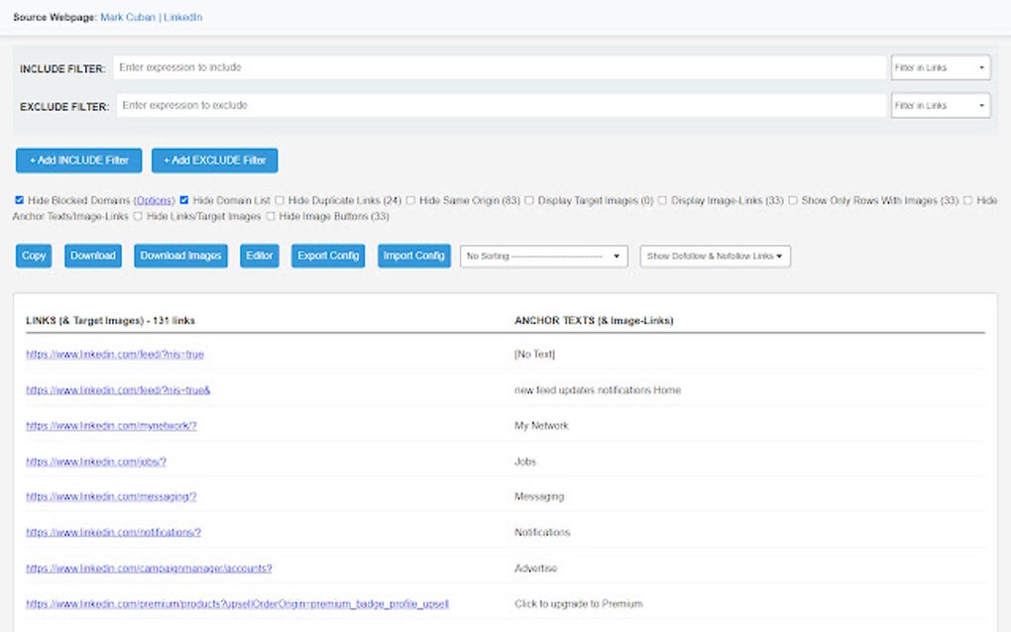Add a new EXCLUDE filter
Image resolution: width=1011 pixels, height=632 pixels.
215,159
